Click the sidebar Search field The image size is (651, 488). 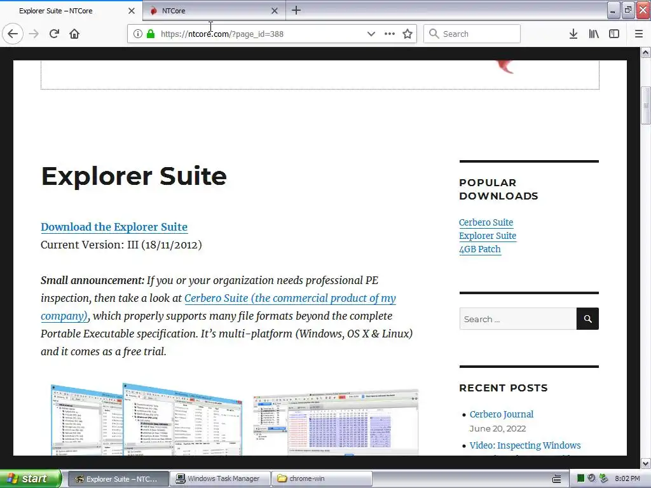(x=518, y=319)
